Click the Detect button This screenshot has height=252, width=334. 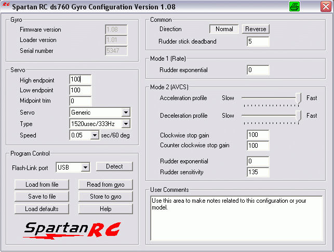pos(114,166)
